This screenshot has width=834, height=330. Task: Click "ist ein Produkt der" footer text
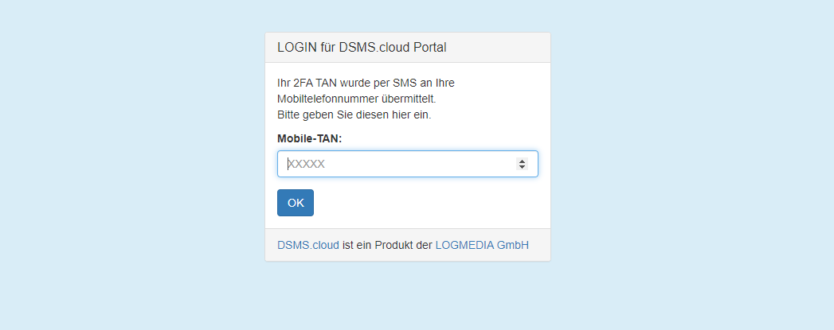[x=387, y=246]
